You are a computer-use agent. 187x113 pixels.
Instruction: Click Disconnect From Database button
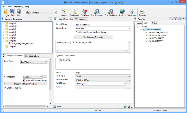point(26,84)
